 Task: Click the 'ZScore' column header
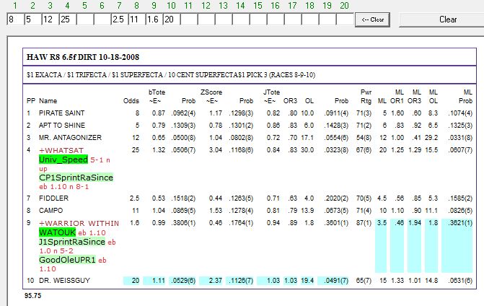[x=211, y=92]
